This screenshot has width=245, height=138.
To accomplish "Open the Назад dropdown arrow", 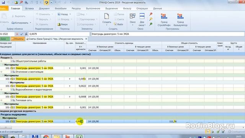I will 70,14.
